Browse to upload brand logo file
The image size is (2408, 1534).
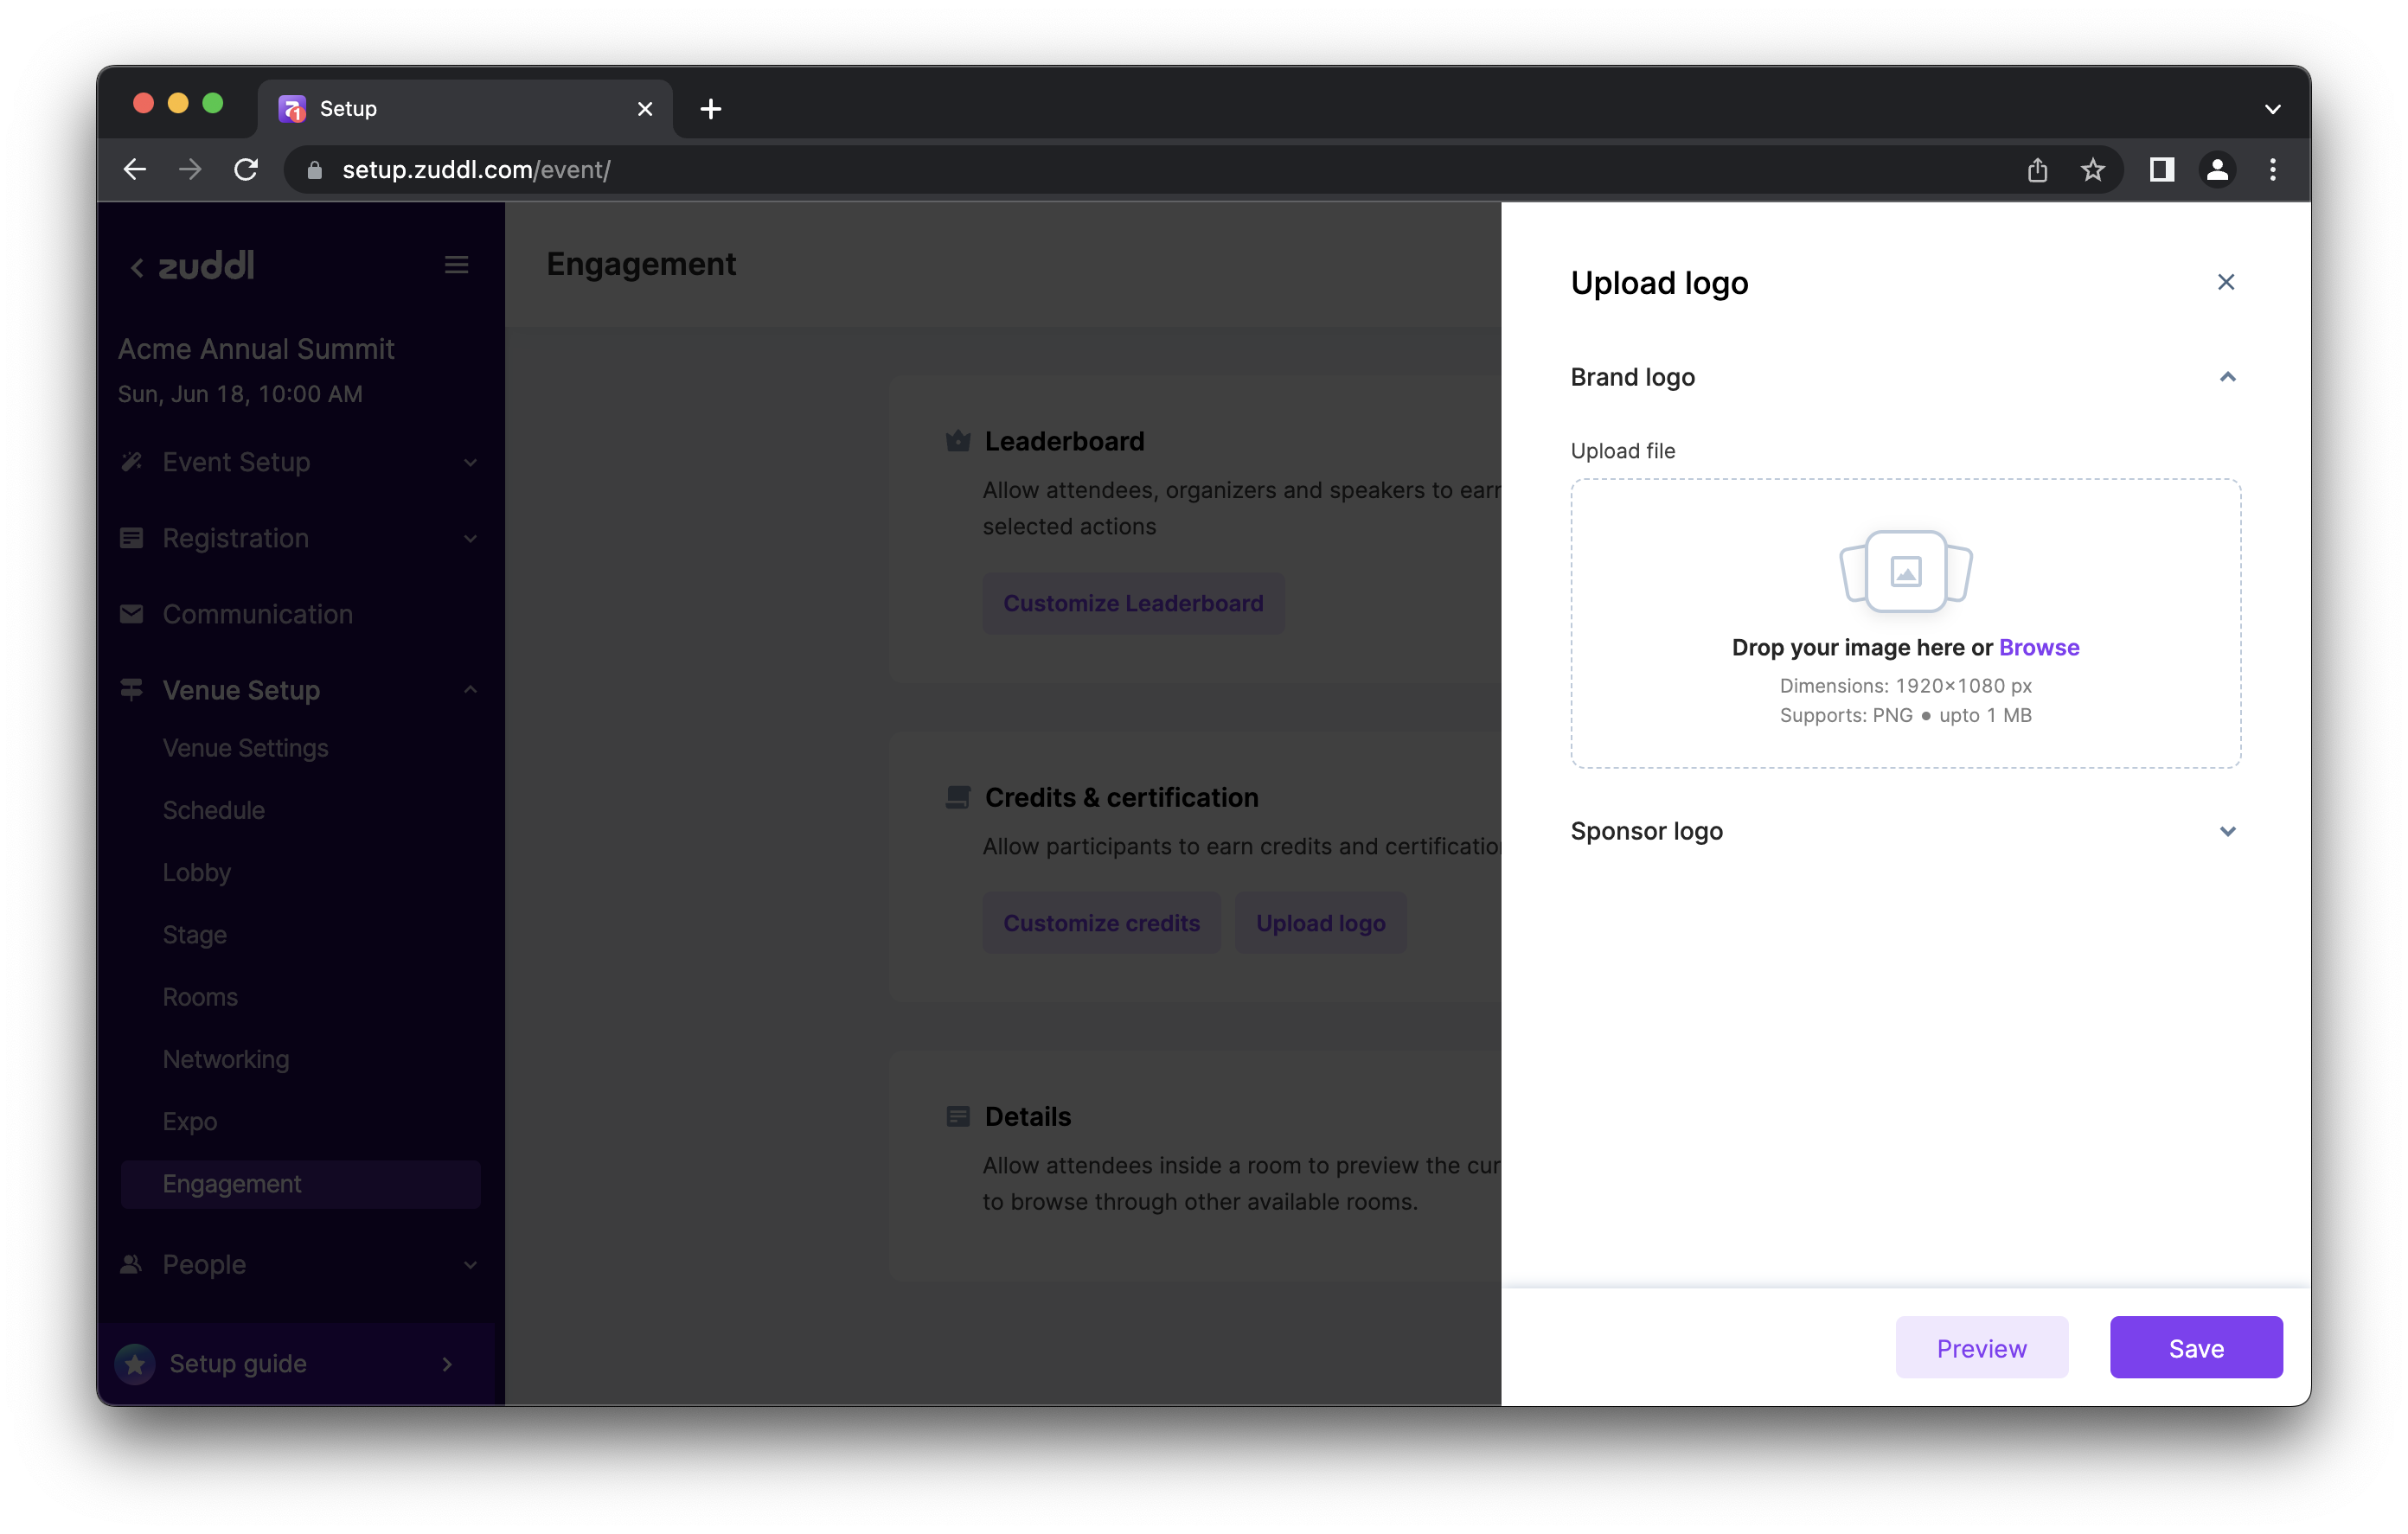pos(2040,646)
